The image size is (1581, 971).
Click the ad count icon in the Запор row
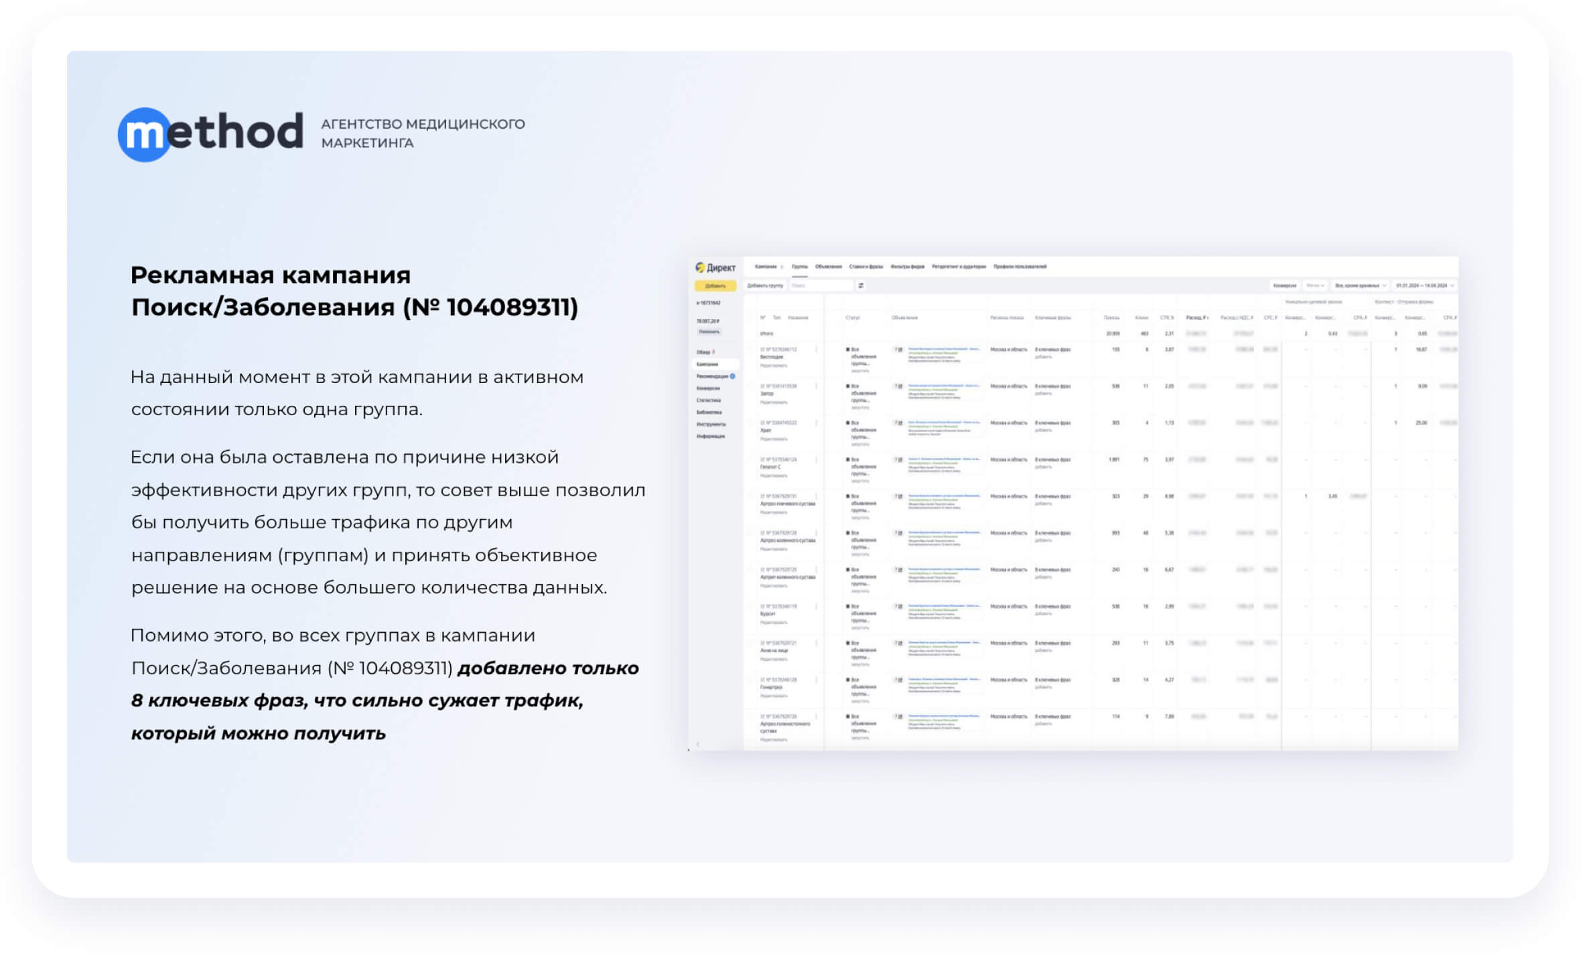[x=898, y=386]
